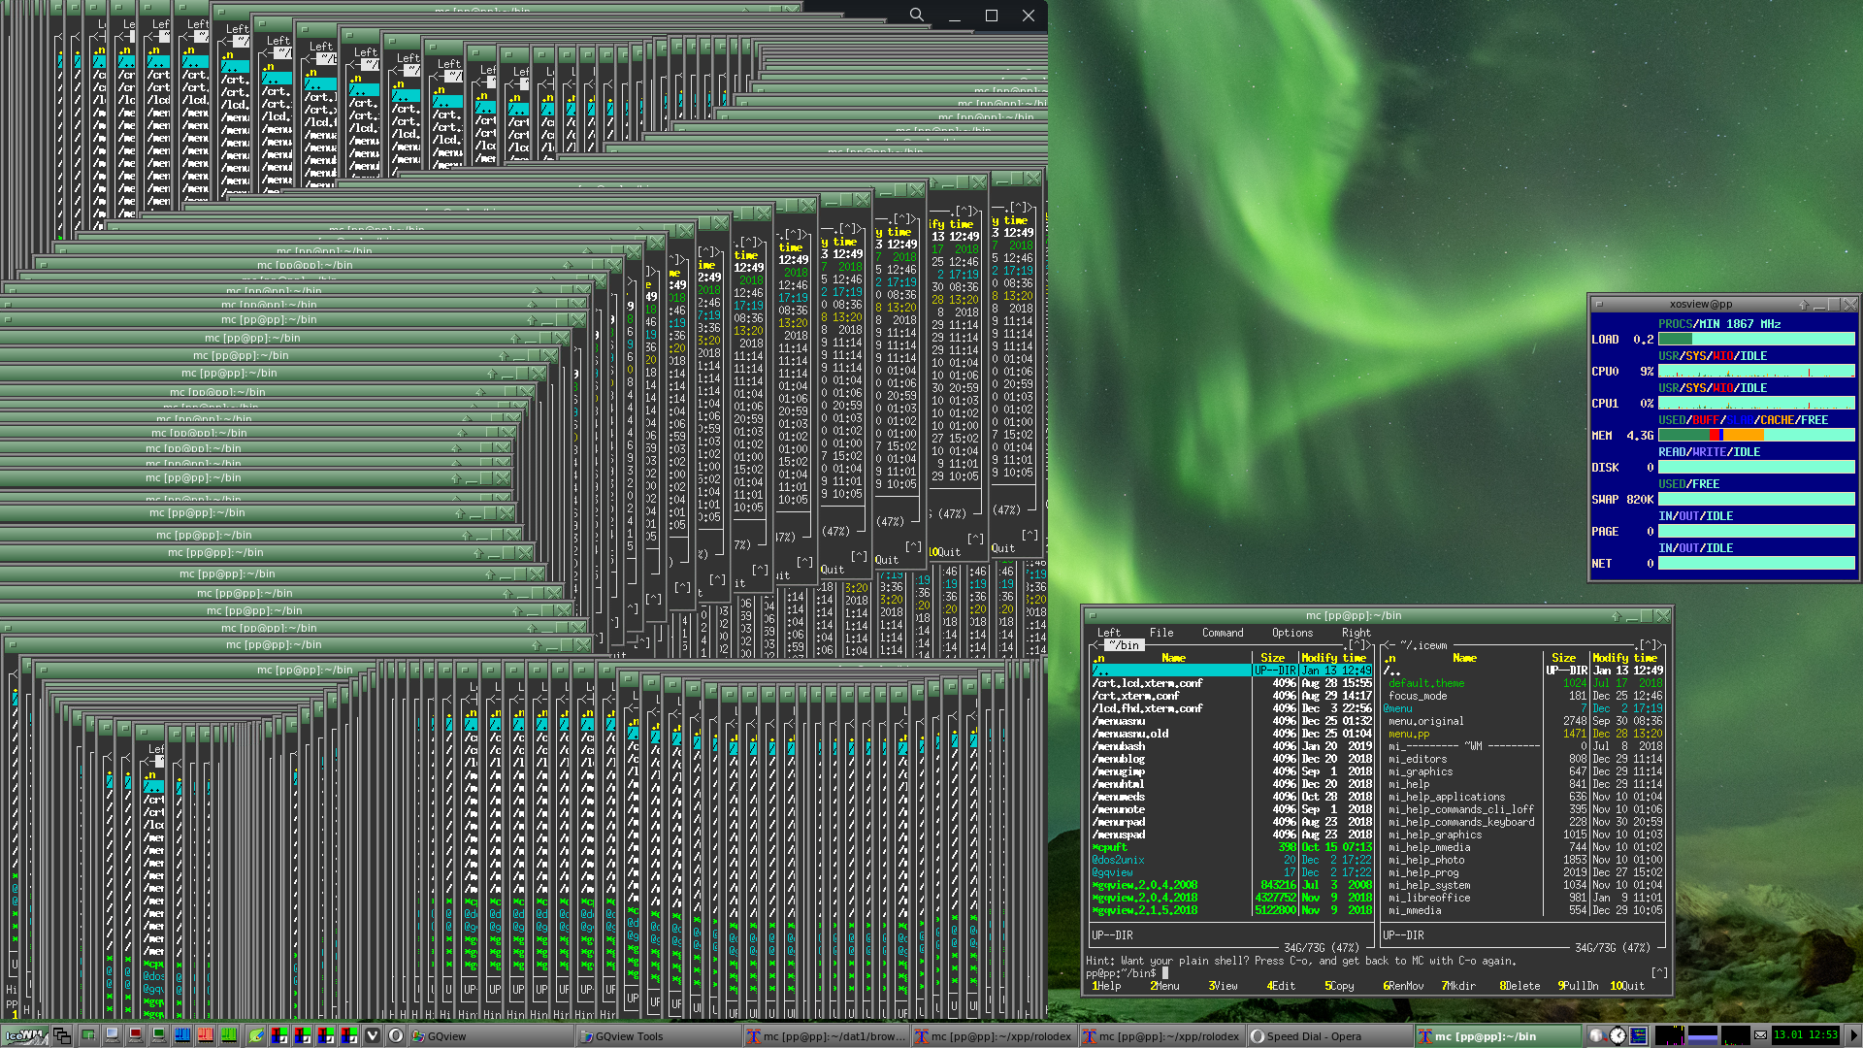Launch the green leaf editor icon
Screen dimensions: 1863x1048
[x=256, y=1035]
